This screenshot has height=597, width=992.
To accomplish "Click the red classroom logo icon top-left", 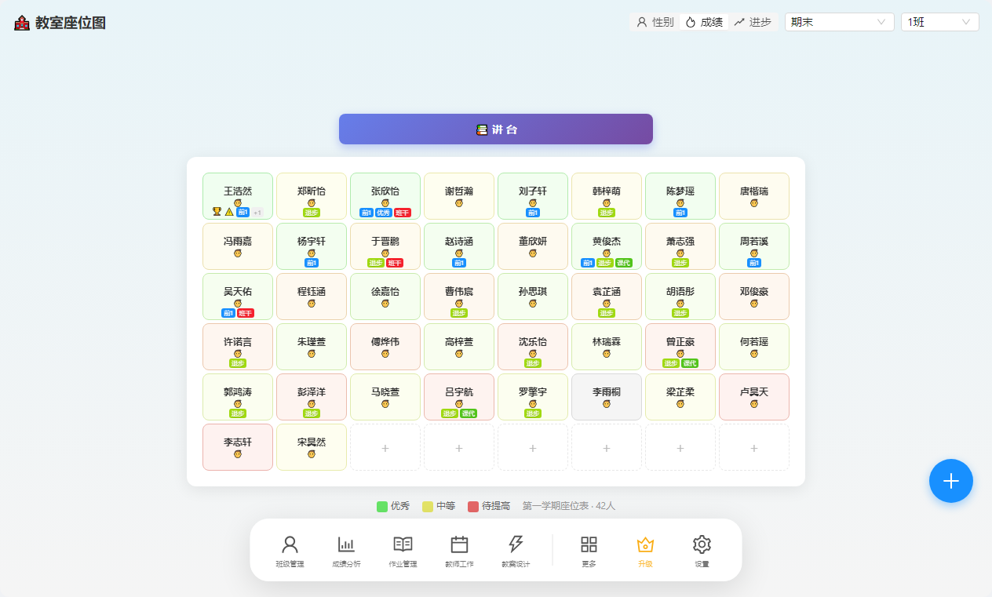I will (x=21, y=24).
